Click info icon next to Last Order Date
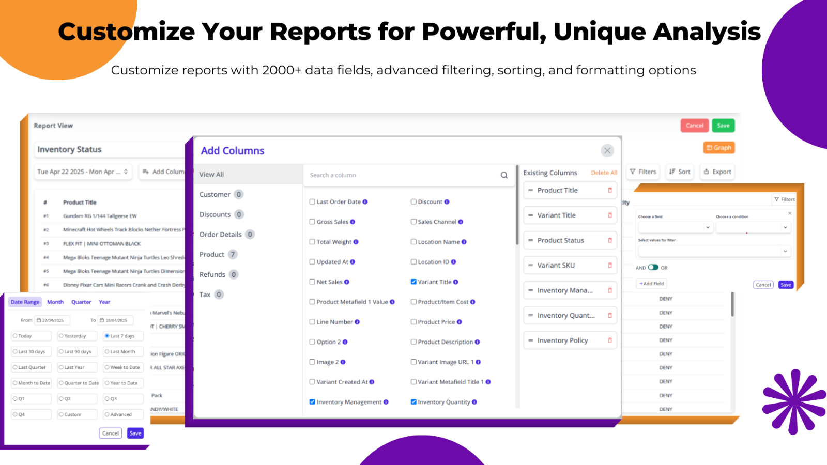The width and height of the screenshot is (827, 465). (x=365, y=202)
